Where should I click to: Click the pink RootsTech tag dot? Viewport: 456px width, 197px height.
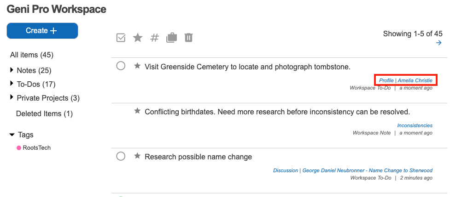coord(19,148)
